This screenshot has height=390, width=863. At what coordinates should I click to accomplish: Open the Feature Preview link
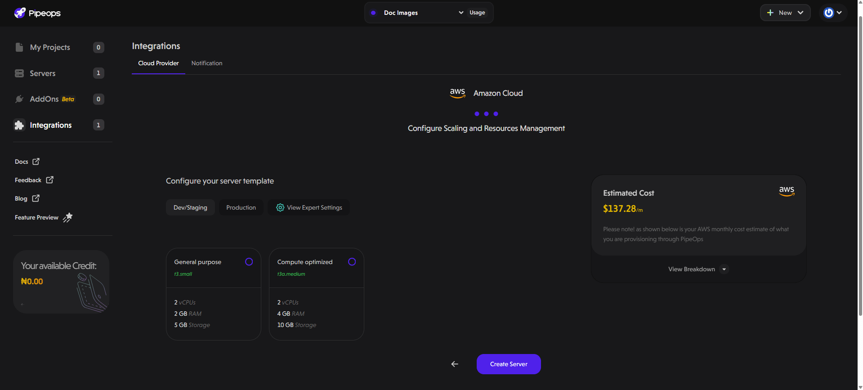pos(36,217)
